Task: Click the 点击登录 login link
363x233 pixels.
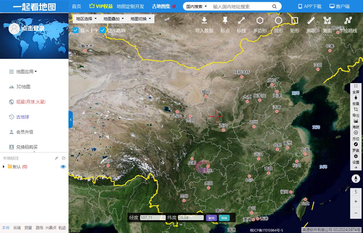Action: click(33, 28)
